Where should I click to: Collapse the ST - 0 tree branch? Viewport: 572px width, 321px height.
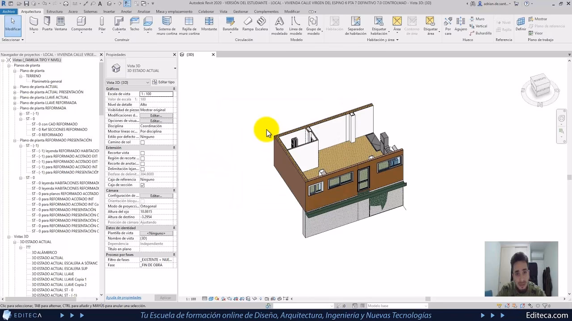[x=20, y=119]
